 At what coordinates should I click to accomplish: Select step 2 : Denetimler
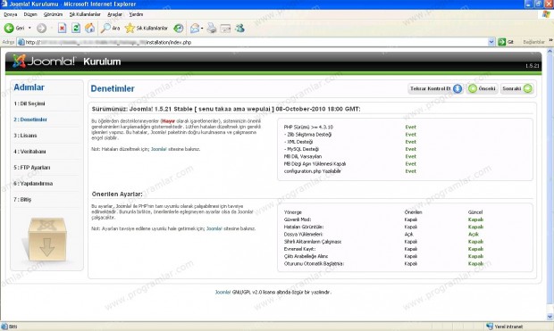[30, 120]
